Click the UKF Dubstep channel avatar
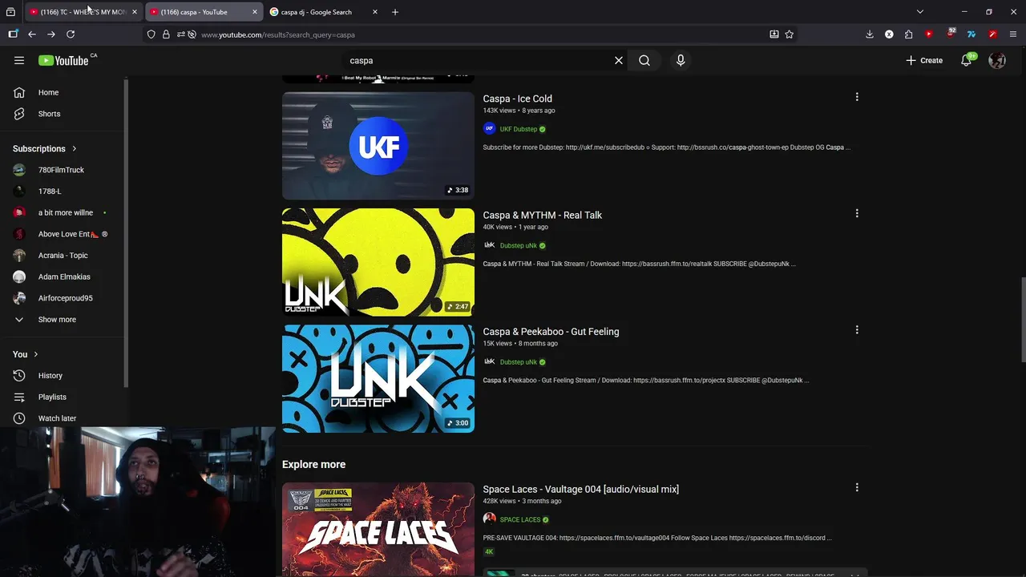The height and width of the screenshot is (577, 1026). tap(489, 129)
